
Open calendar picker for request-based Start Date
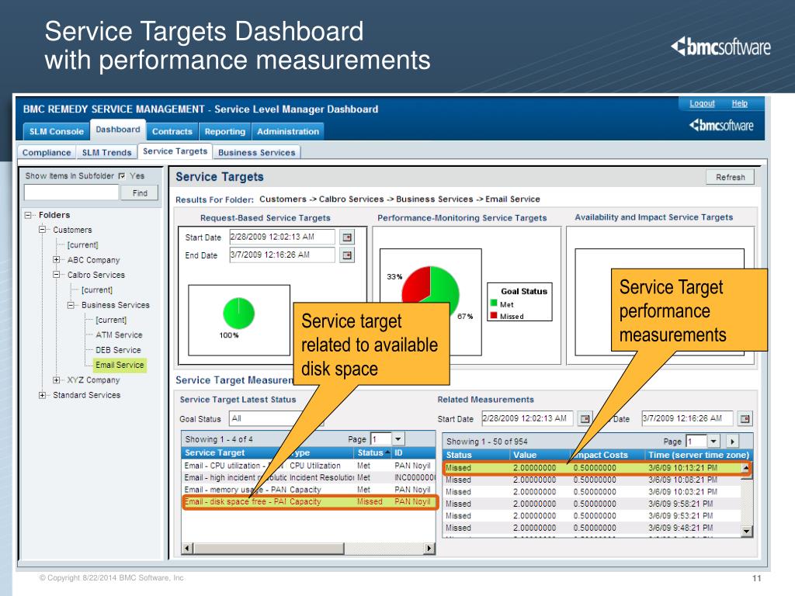(x=347, y=237)
